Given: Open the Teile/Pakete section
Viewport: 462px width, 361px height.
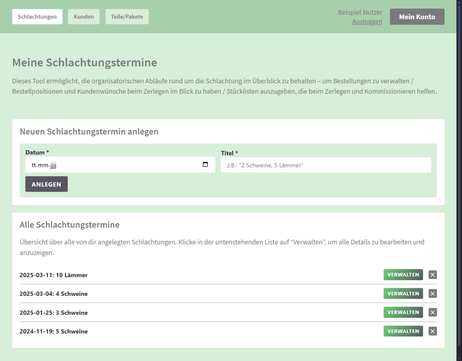Looking at the screenshot, I should (127, 17).
